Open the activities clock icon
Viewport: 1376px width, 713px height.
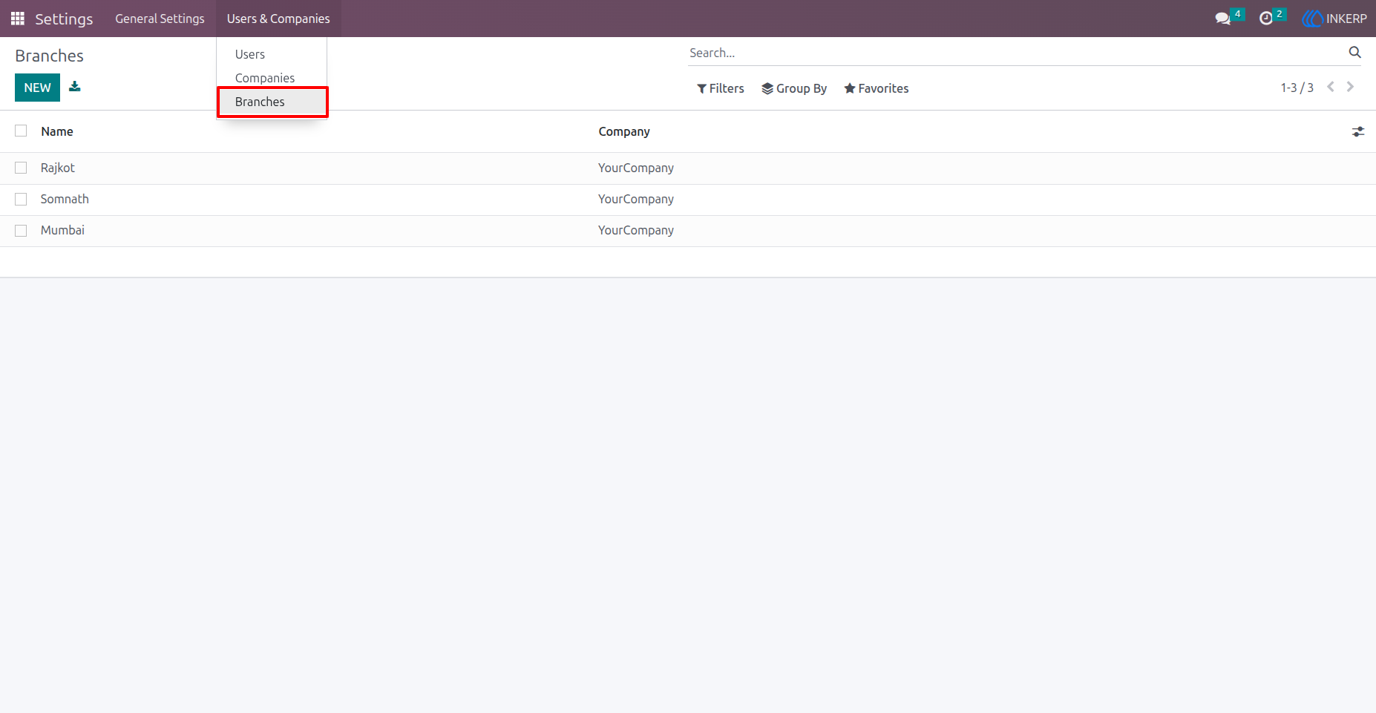(1266, 19)
